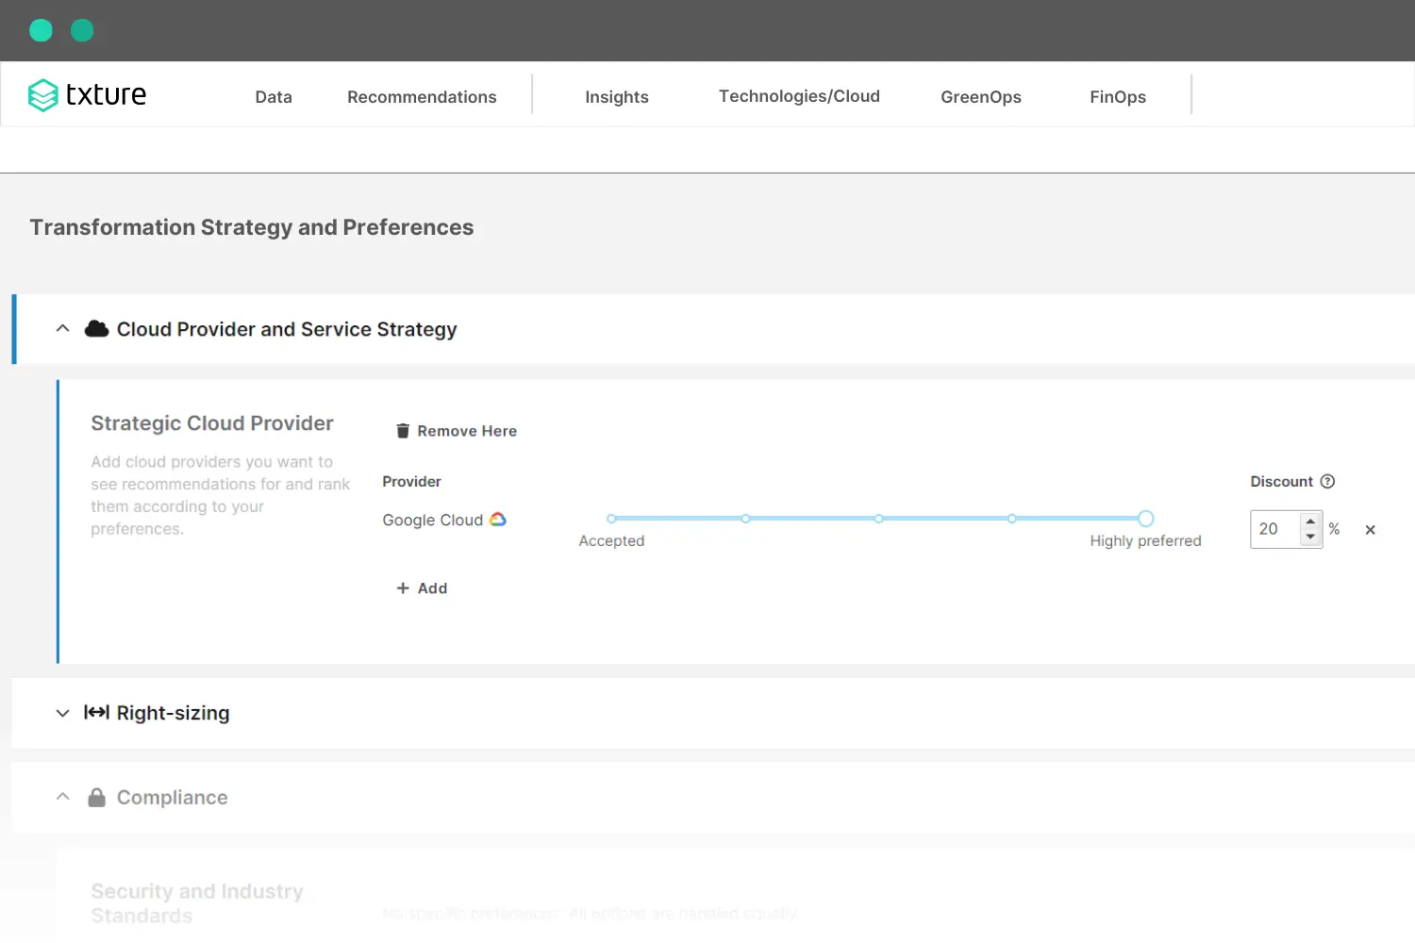This screenshot has height=943, width=1415.
Task: Set preference slider to Accepted point
Action: click(611, 519)
